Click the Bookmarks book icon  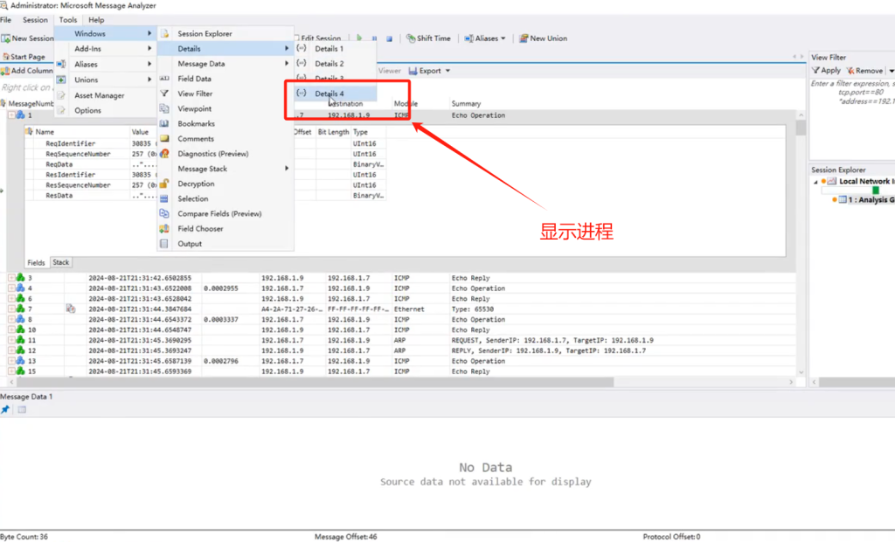pyautogui.click(x=164, y=123)
